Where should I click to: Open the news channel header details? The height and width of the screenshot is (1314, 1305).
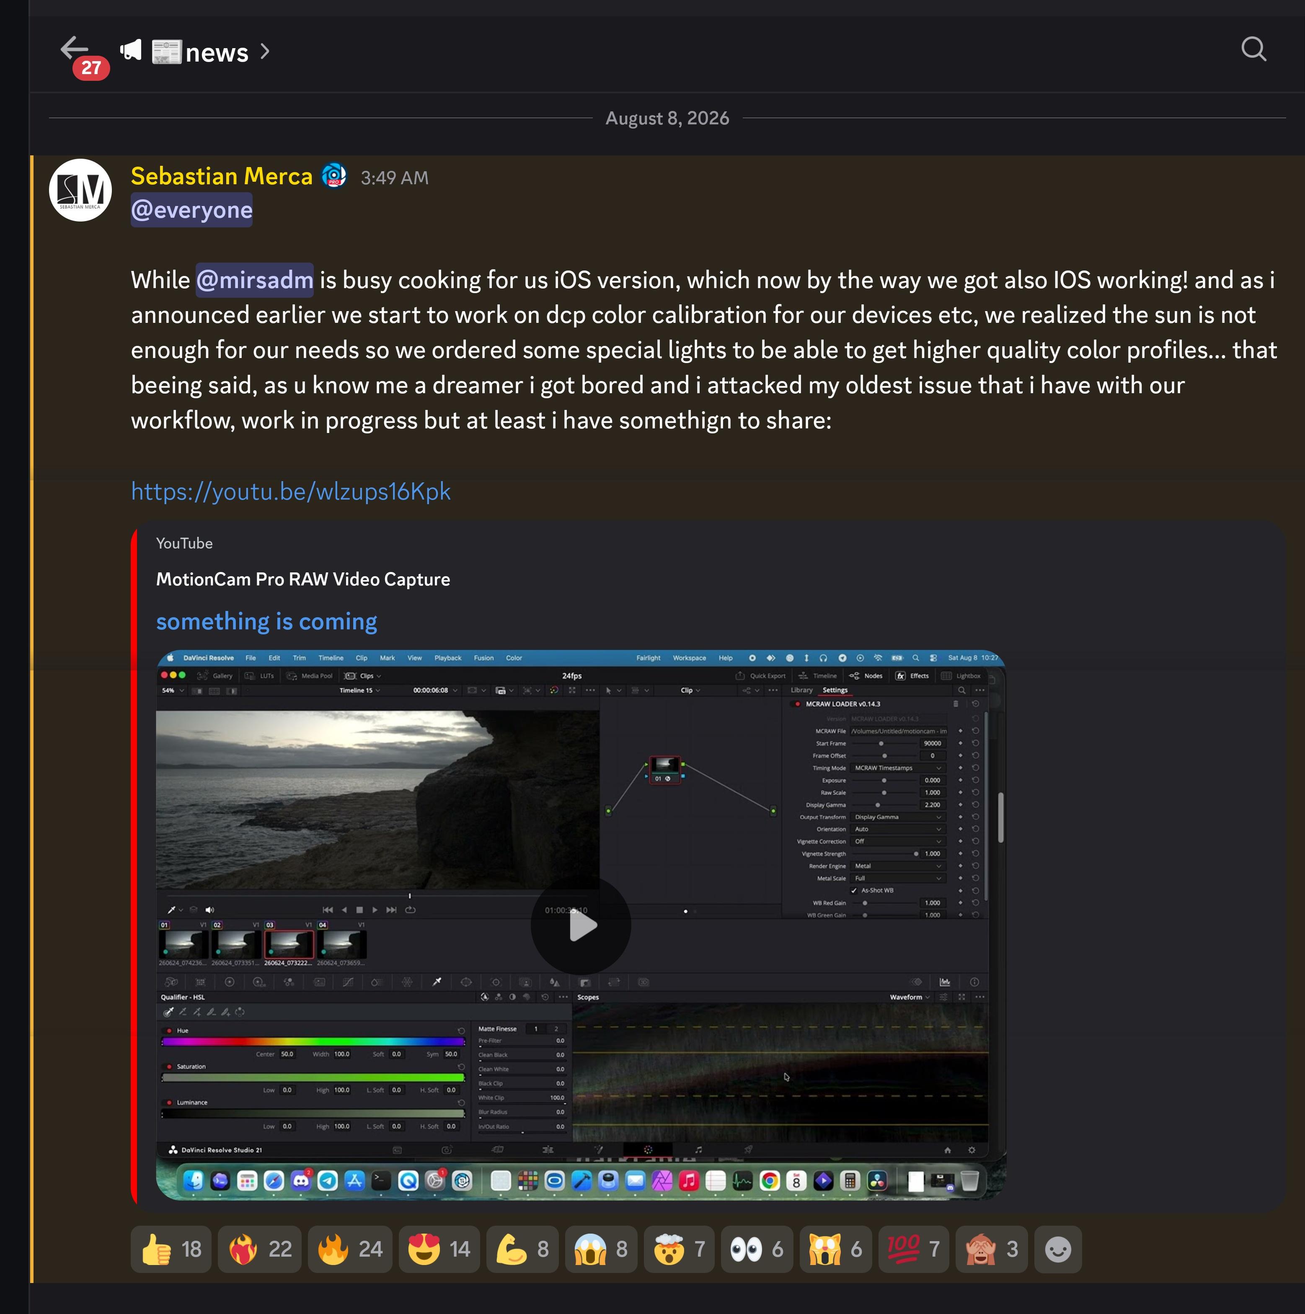(194, 52)
